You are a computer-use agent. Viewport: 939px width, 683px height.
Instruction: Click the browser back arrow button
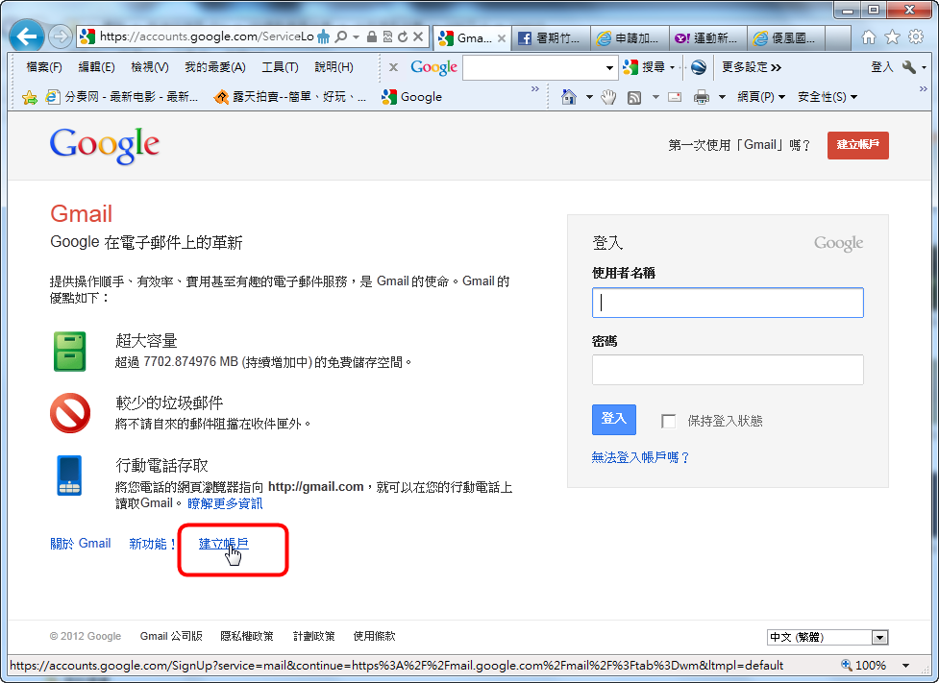[27, 37]
